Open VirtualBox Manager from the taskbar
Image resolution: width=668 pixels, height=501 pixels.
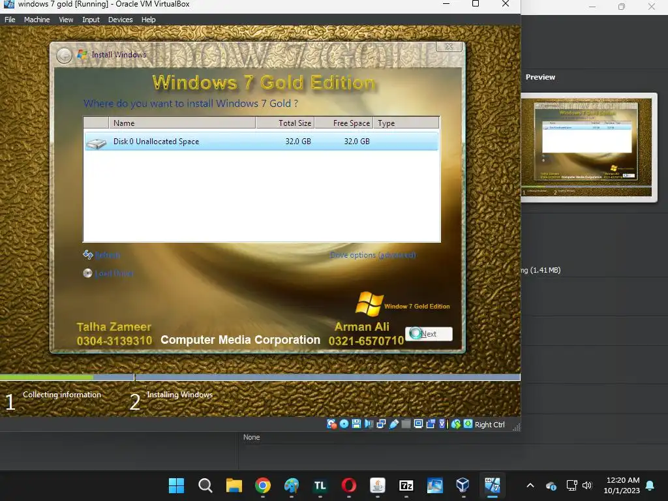(463, 485)
